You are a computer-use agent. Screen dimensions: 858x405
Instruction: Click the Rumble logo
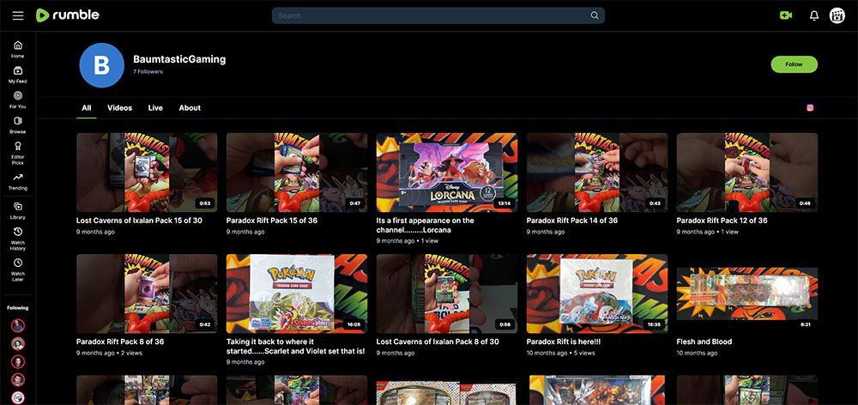[67, 15]
